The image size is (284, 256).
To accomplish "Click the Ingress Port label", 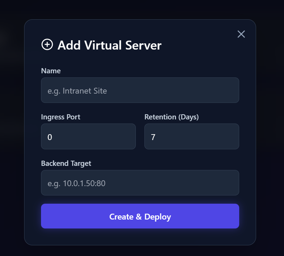I will coord(61,117).
